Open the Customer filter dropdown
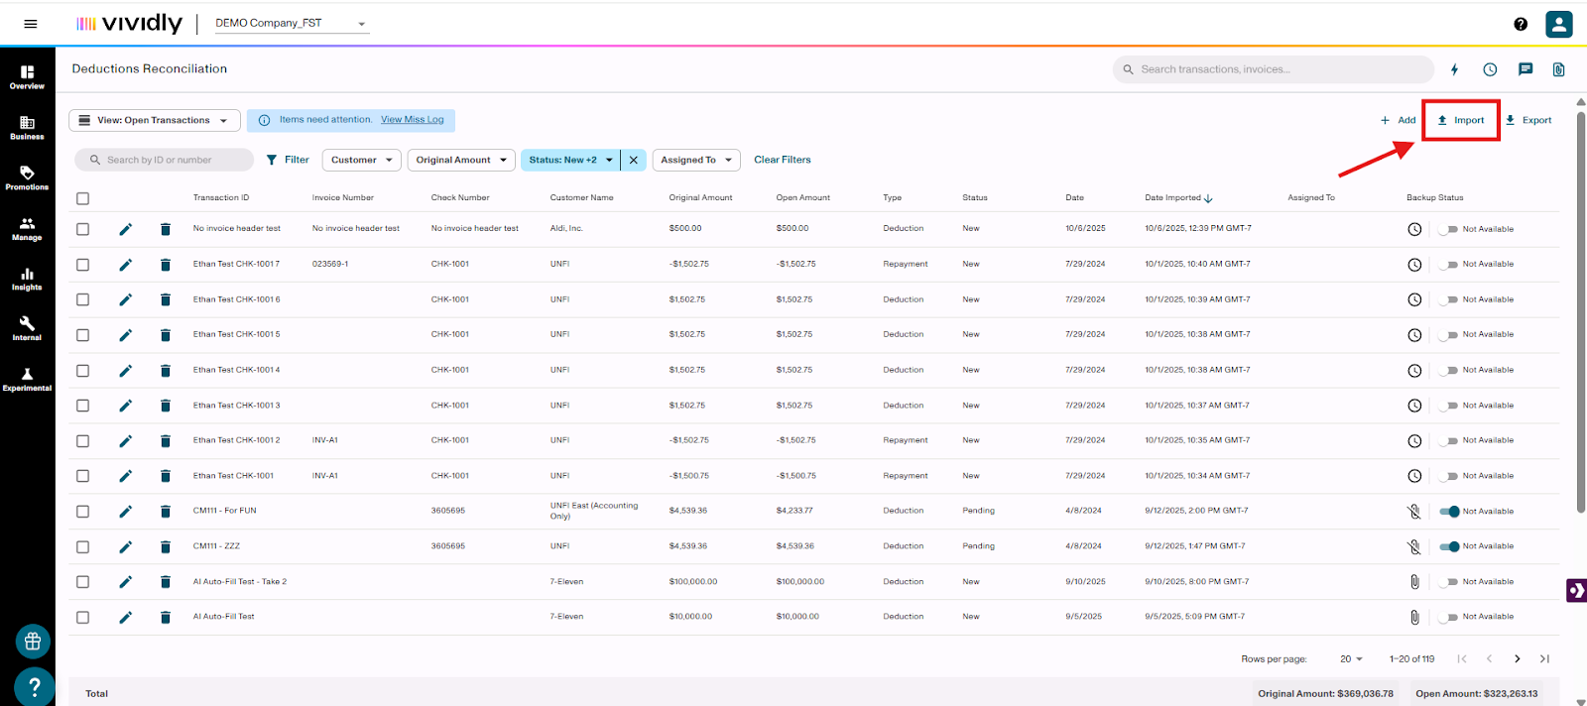The image size is (1587, 706). pos(361,160)
